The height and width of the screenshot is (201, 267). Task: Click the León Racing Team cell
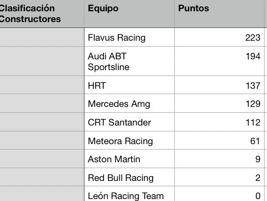pos(129,194)
